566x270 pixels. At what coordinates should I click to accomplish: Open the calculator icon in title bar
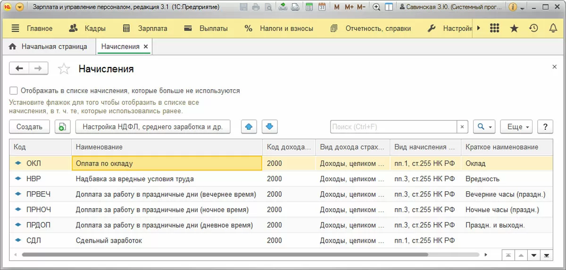click(309, 7)
